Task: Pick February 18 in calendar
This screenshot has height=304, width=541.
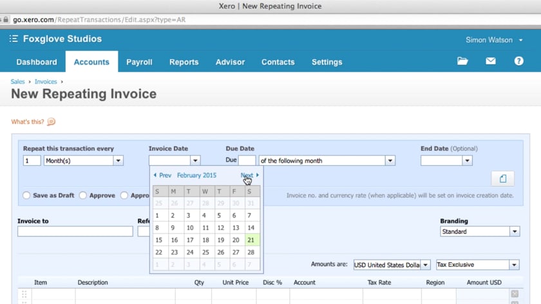Action: click(x=205, y=240)
